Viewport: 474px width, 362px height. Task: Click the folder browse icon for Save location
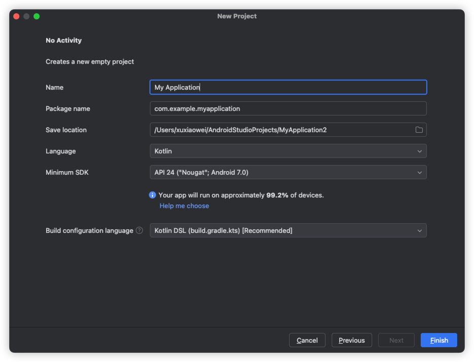click(x=419, y=130)
